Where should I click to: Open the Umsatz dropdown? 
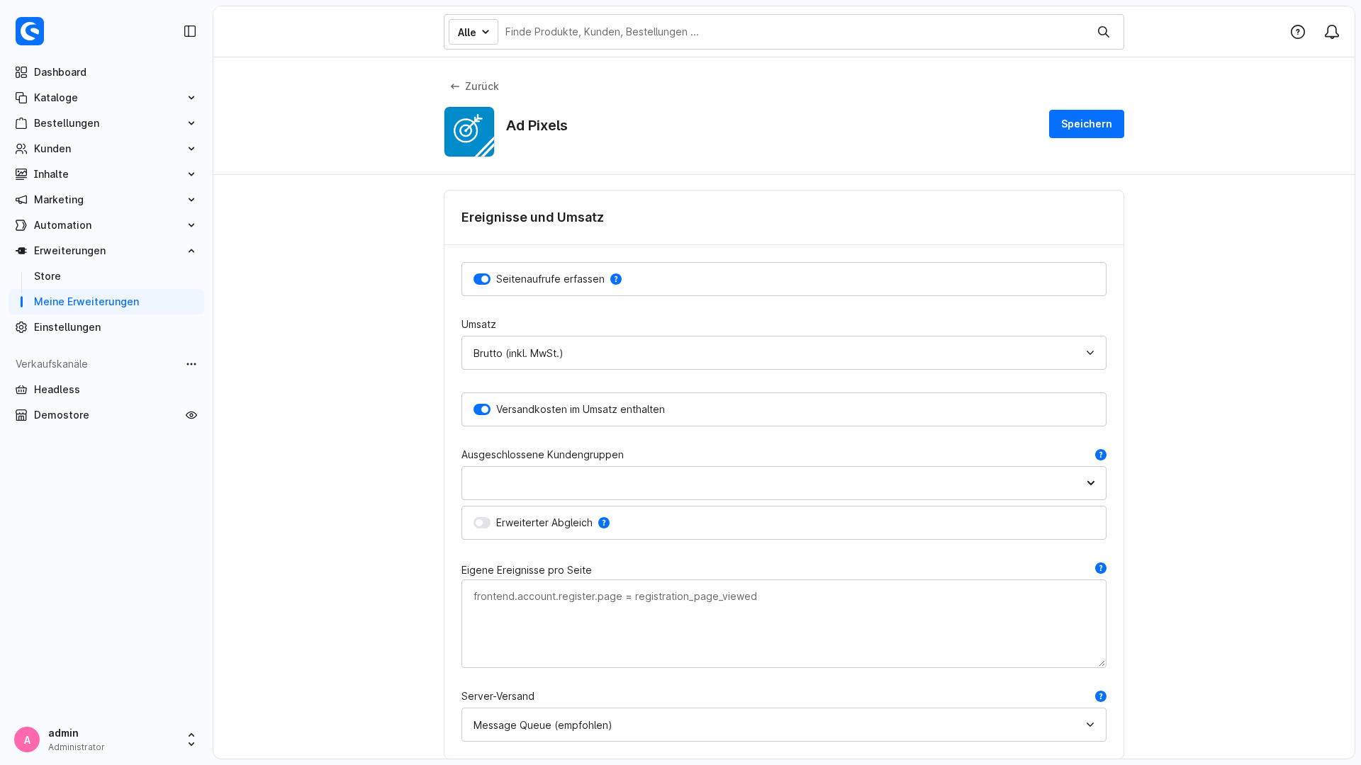click(784, 353)
